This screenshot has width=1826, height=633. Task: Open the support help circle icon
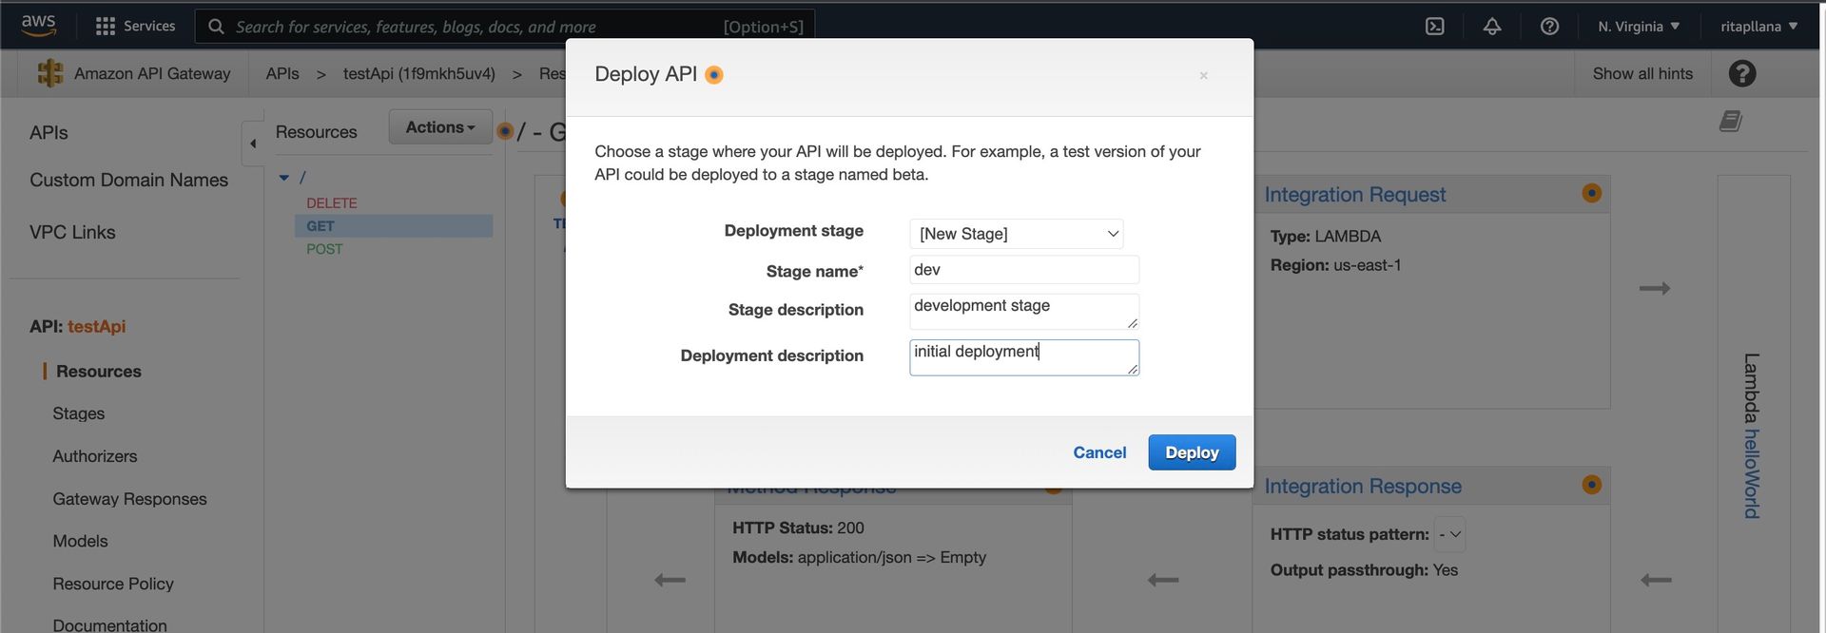point(1549,27)
